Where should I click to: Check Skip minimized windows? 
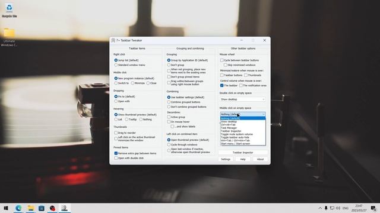(239, 65)
